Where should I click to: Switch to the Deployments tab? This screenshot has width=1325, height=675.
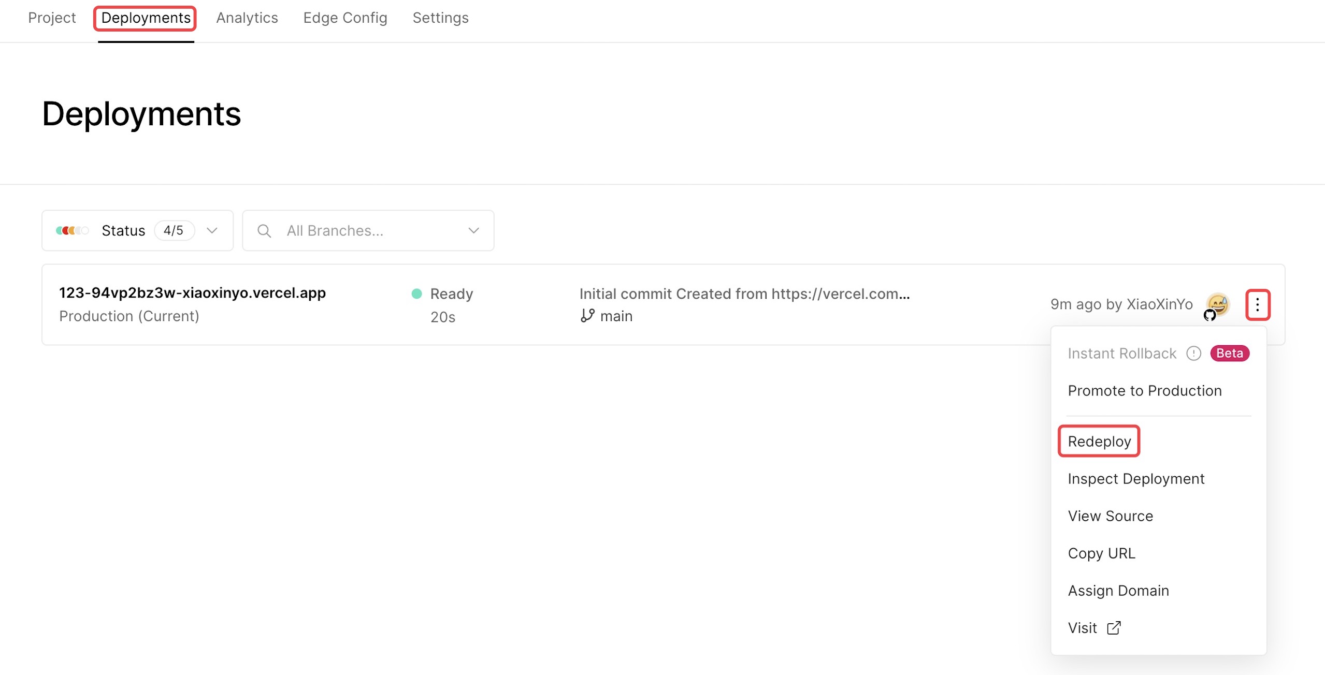coord(146,18)
